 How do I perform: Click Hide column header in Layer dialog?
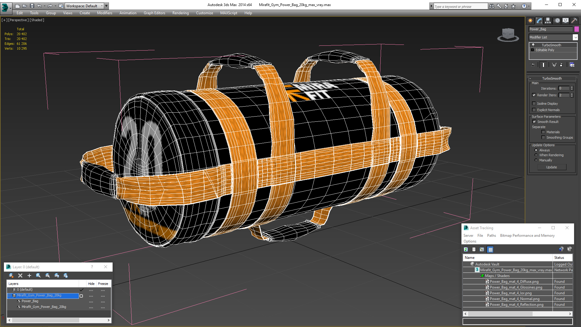(91, 284)
